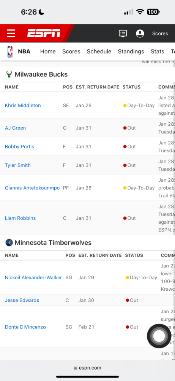Viewport: 175px width, 381px height.
Task: View Bobby Portis player profile
Action: (19, 147)
